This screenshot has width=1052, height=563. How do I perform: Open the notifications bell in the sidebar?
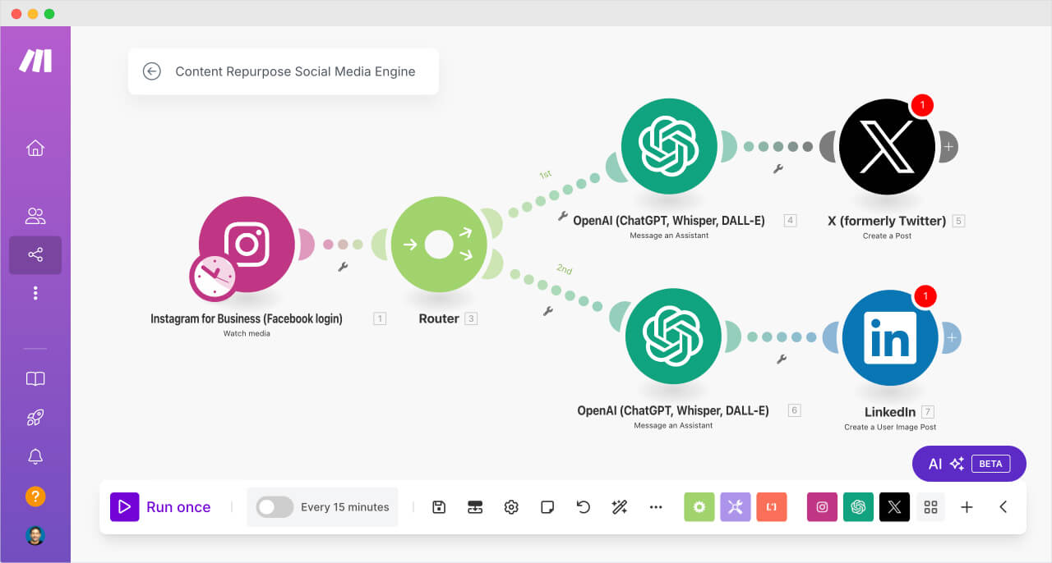[x=35, y=457]
